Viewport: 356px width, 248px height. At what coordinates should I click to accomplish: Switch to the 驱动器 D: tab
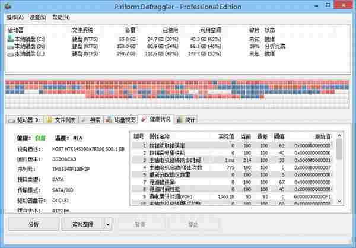24,120
